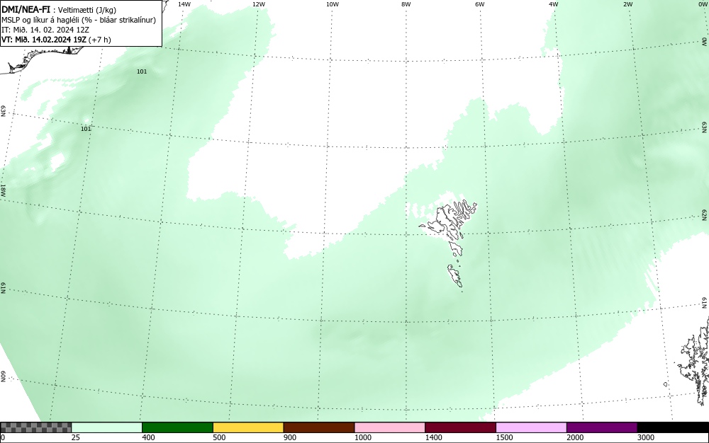Click the purple 2000–3000 legend swatch
Screen dimensions: 709x443
click(x=602, y=427)
